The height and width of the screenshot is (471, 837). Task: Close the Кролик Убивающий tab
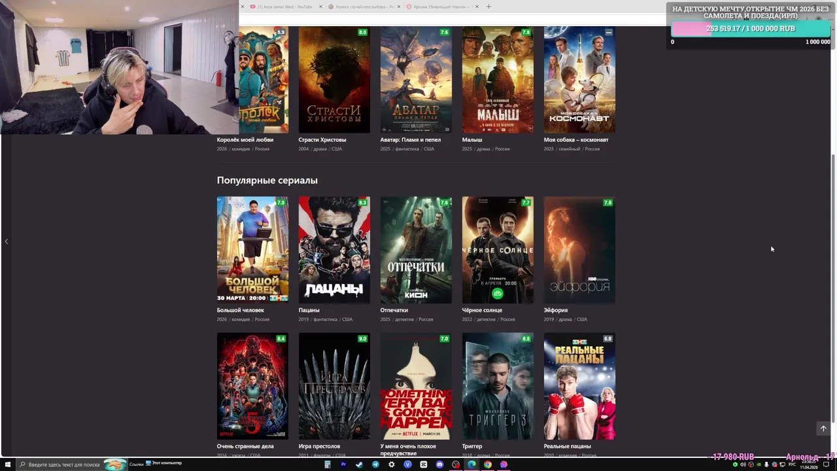point(477,7)
